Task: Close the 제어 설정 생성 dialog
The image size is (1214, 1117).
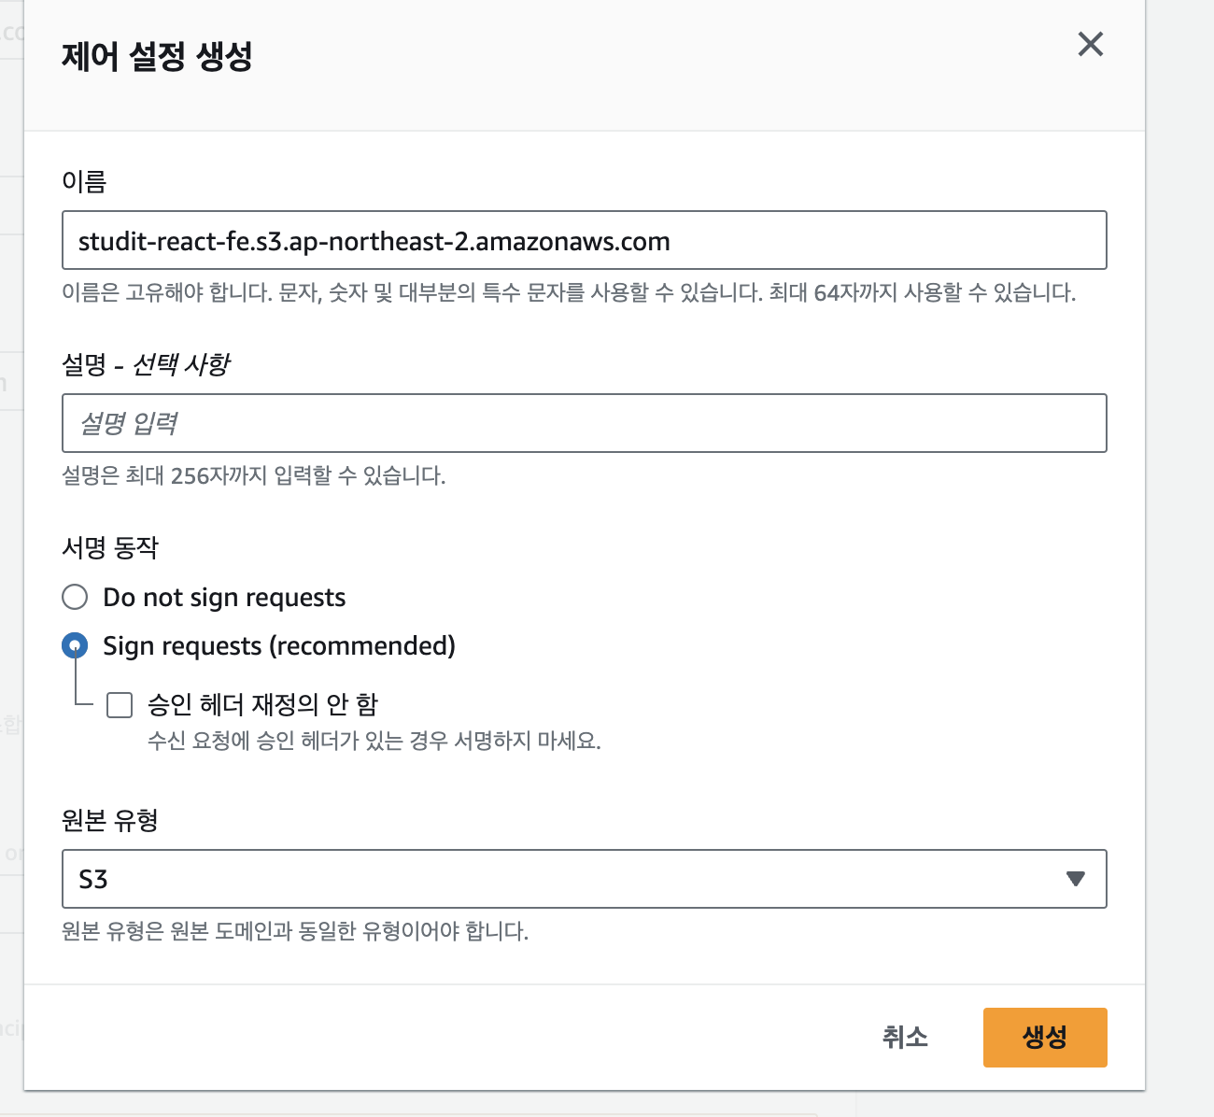Action: point(1090,44)
